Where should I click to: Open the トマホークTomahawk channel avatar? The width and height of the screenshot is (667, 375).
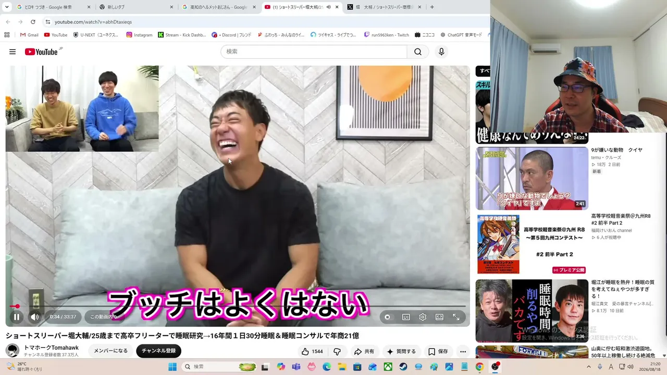pyautogui.click(x=13, y=351)
